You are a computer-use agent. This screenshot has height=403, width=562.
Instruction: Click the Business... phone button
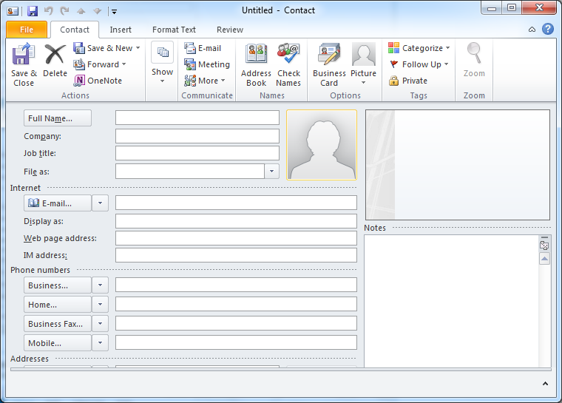(x=58, y=285)
